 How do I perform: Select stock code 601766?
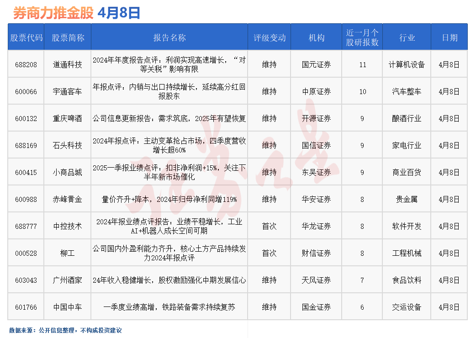point(26,307)
